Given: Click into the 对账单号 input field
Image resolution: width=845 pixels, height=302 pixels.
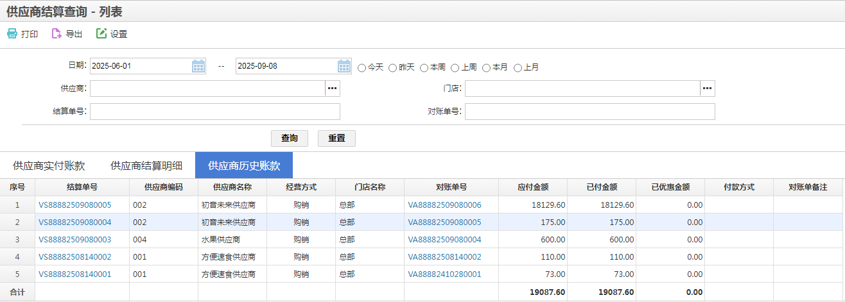Looking at the screenshot, I should coord(590,112).
